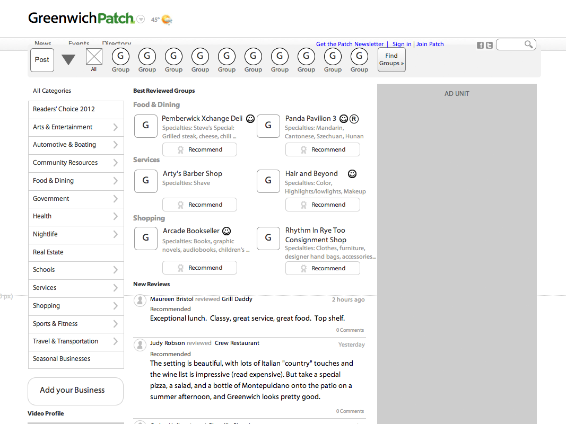
Task: Expand Health category
Action: point(115,216)
